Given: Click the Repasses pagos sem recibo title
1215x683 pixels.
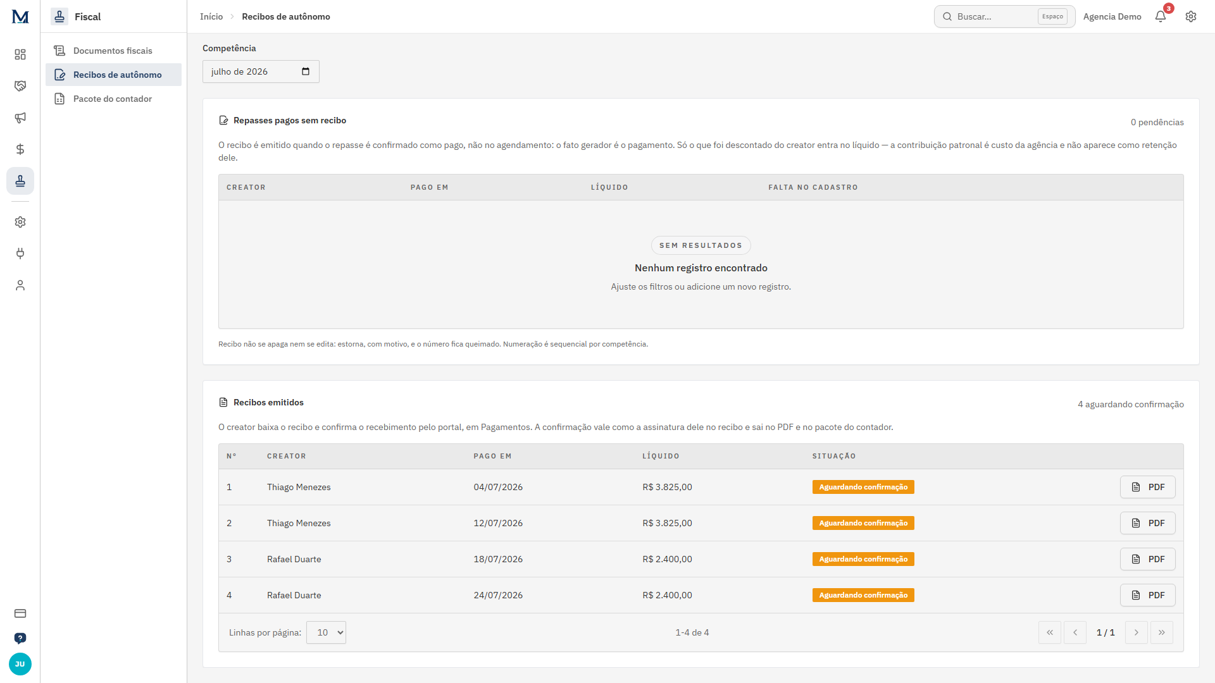Looking at the screenshot, I should coord(290,120).
